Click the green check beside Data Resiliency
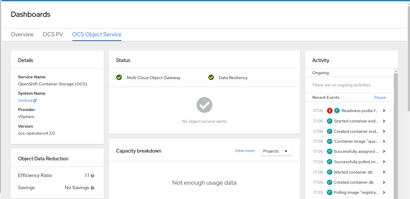The width and height of the screenshot is (410, 199). click(211, 77)
